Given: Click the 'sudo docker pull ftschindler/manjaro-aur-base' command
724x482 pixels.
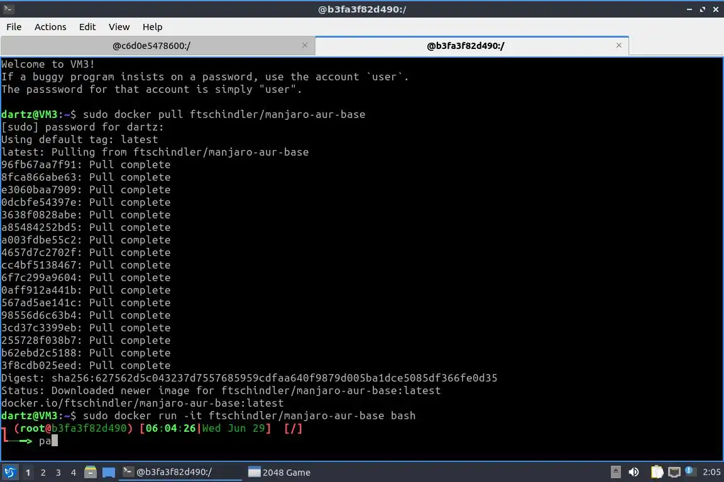Looking at the screenshot, I should click(x=224, y=114).
